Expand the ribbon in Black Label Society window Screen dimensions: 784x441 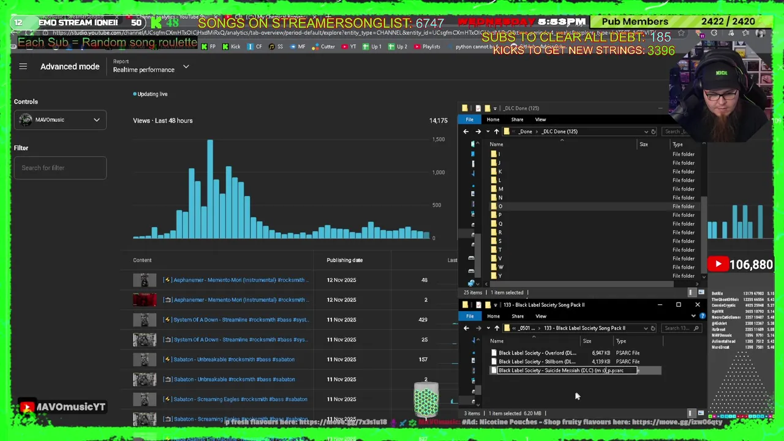[693, 316]
